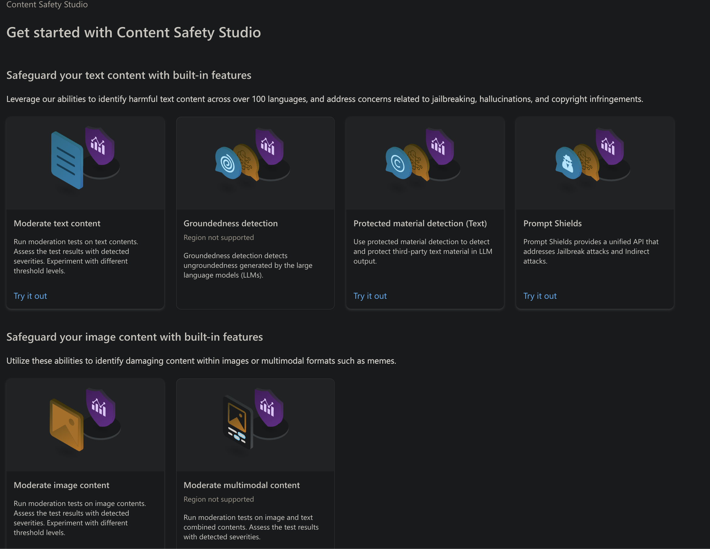Select the Moderate text content title
Screen dimensions: 710x549
click(x=57, y=223)
